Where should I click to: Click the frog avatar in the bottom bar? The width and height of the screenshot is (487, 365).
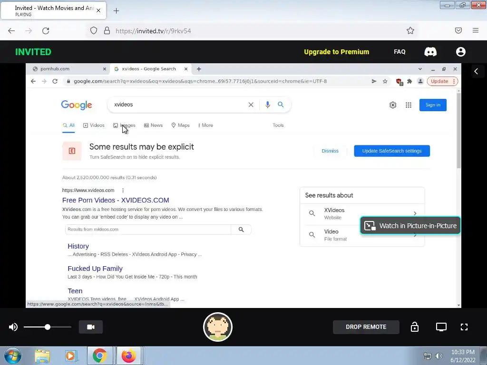[x=218, y=327]
